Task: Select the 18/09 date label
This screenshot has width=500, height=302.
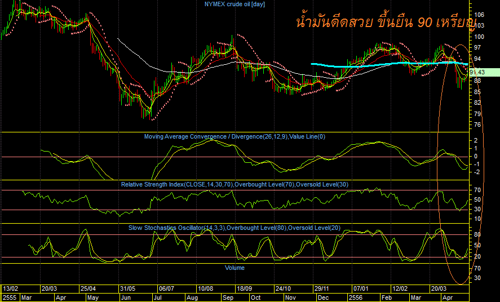Action: 244,288
